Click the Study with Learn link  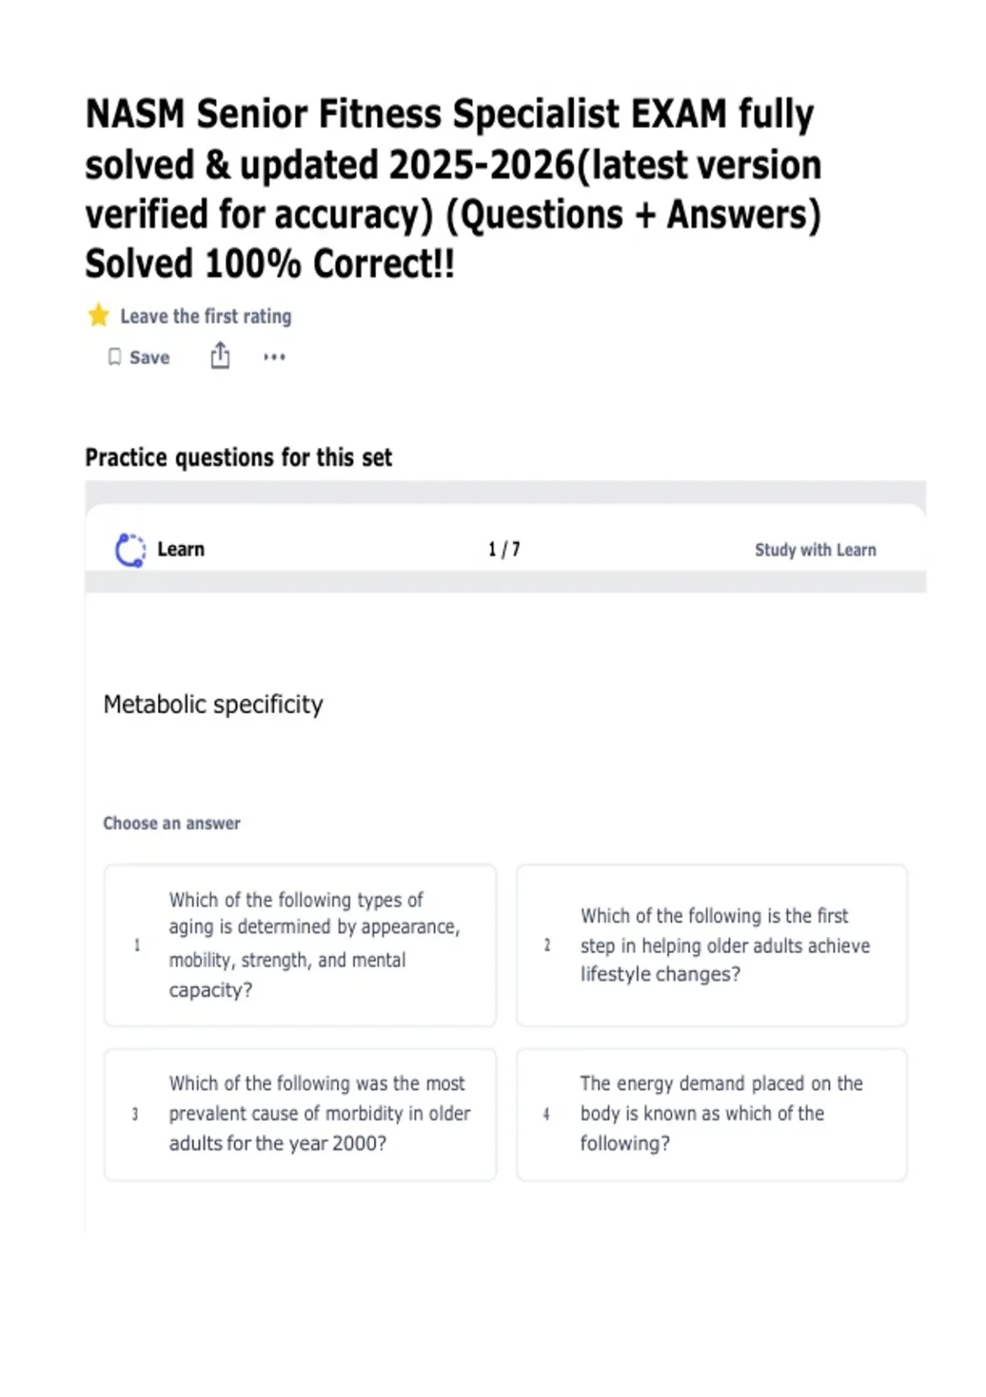(815, 550)
